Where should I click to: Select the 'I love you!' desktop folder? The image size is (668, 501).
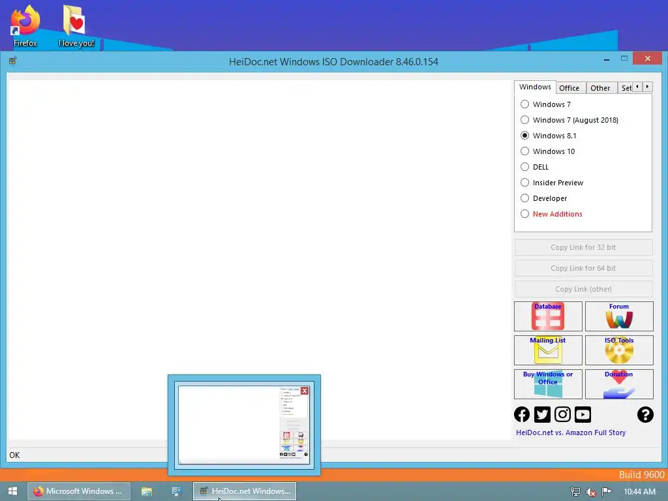coord(76,26)
